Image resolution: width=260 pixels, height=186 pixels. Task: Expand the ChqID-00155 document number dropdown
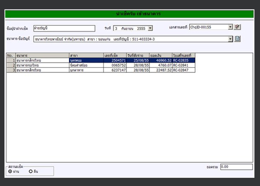click(x=230, y=27)
